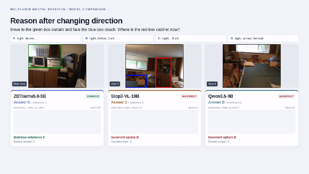Choose option D right, above, behind
309x174 pixels.
tap(263, 38)
